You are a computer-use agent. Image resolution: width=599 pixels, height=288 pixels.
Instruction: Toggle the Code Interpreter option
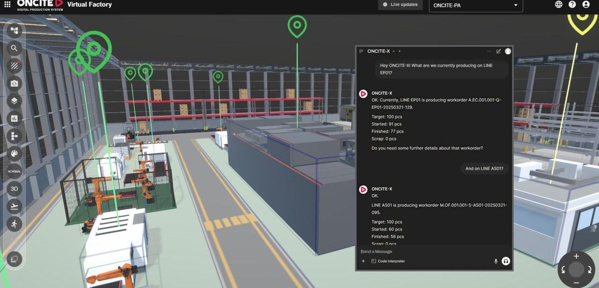tap(388, 261)
